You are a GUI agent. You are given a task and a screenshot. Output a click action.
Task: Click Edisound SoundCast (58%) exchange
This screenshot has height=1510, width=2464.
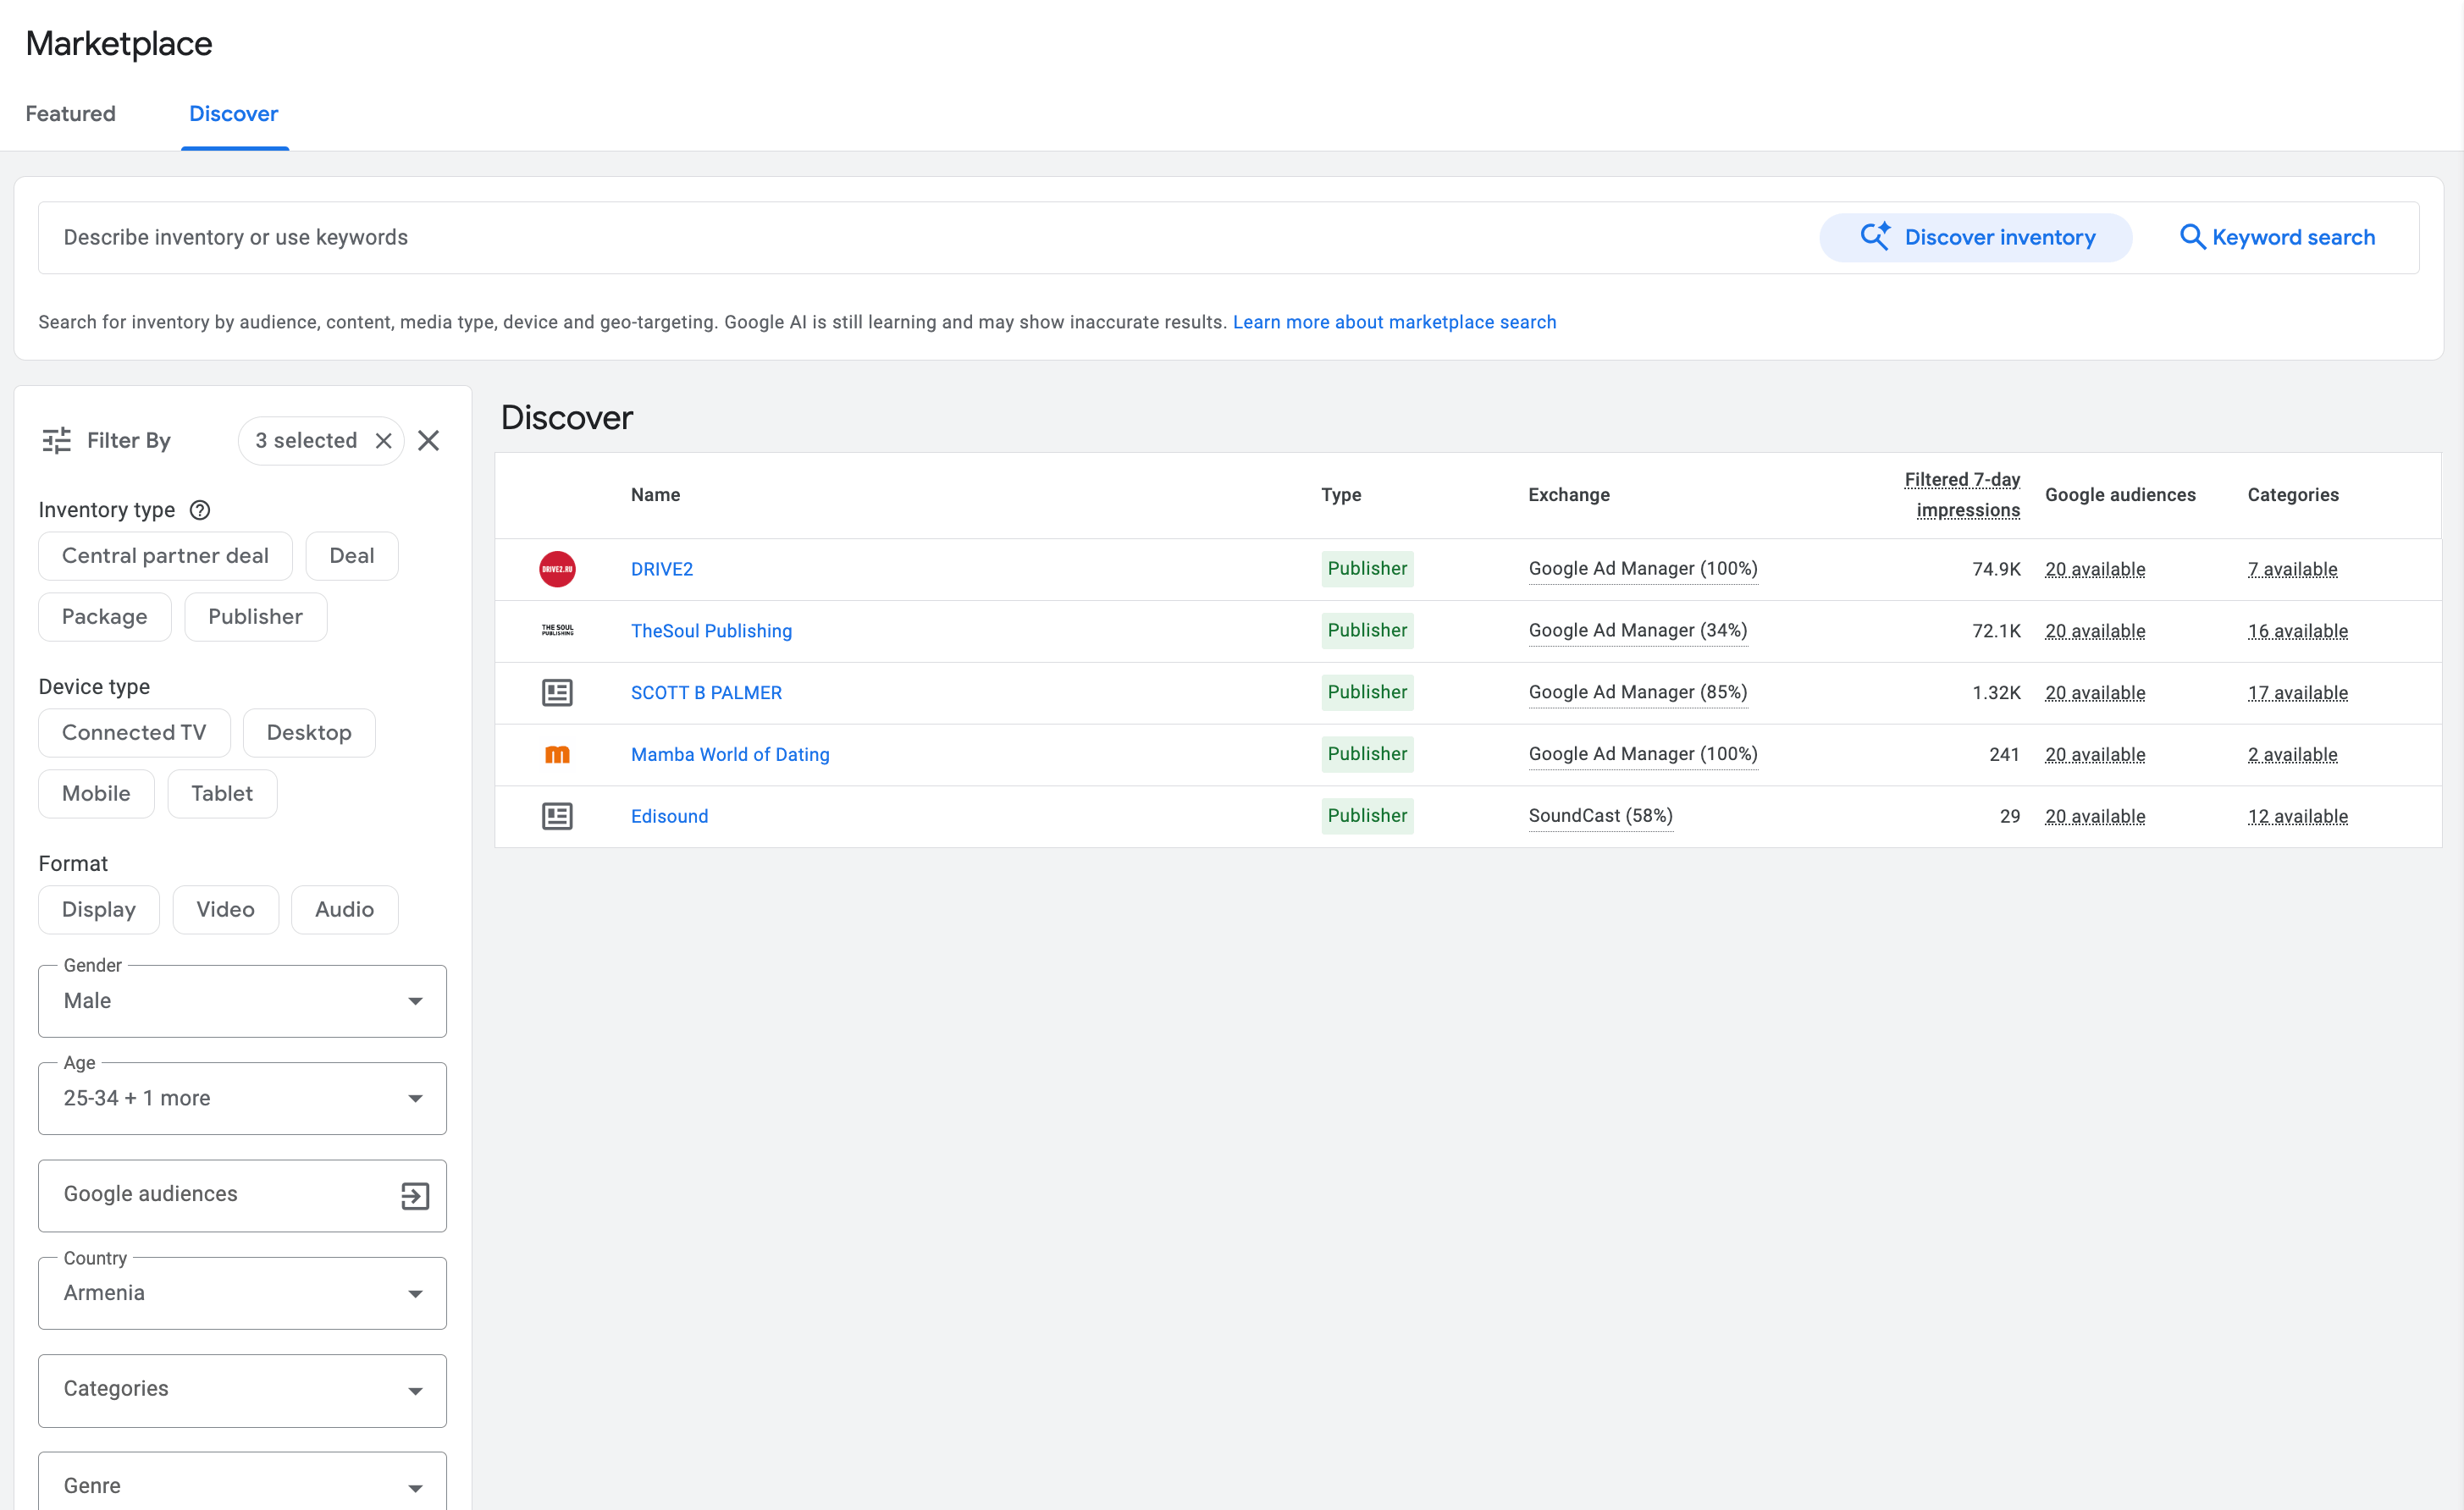point(1600,817)
